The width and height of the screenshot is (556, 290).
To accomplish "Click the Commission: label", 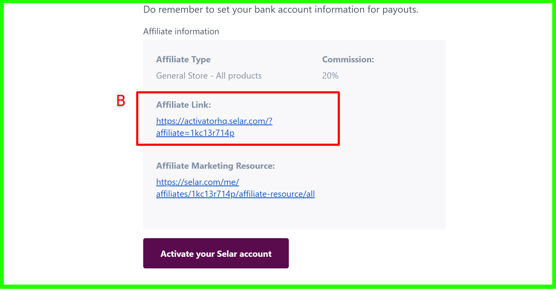I will click(348, 59).
